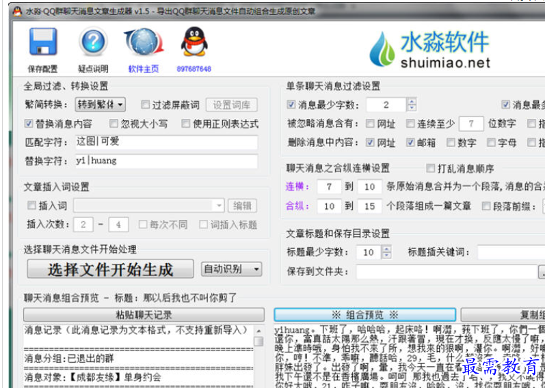Decrease 标题最少字数 spinner

point(386,255)
